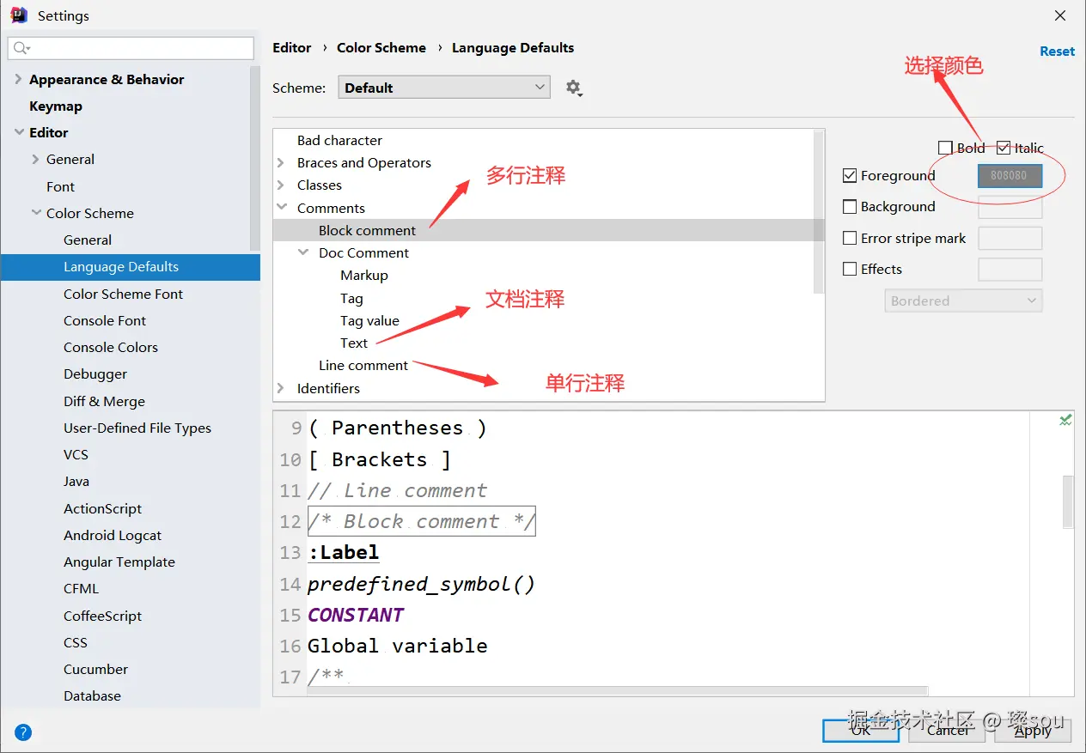1086x753 pixels.
Task: Expand the Identifiers group
Action: 281,388
